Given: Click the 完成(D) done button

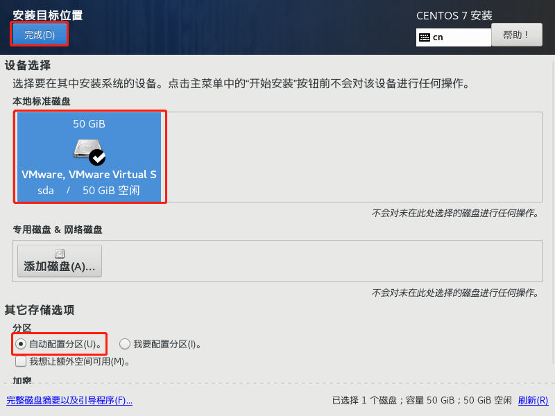Looking at the screenshot, I should (x=40, y=35).
